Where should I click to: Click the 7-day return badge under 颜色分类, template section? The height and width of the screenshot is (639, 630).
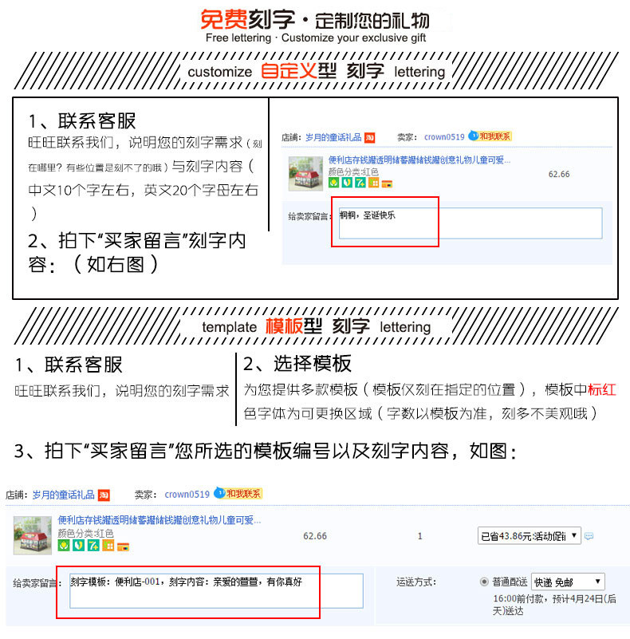pos(93,546)
